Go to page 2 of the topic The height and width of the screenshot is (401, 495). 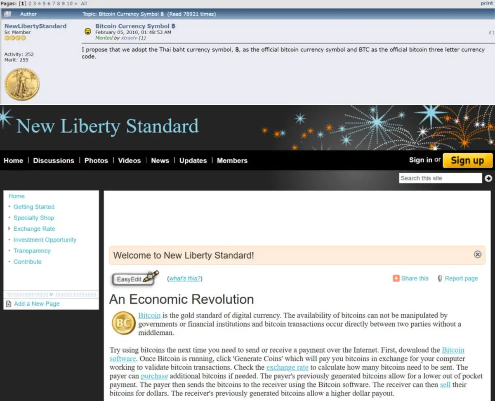(x=30, y=3)
